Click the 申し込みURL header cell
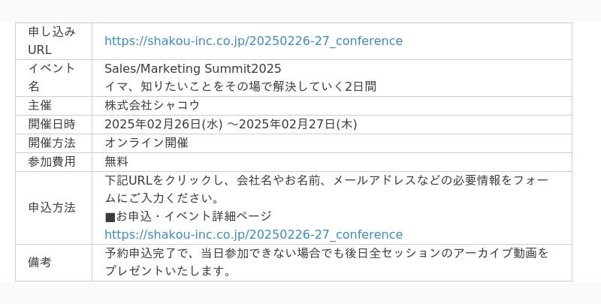Image resolution: width=601 pixels, height=304 pixels. (x=53, y=41)
